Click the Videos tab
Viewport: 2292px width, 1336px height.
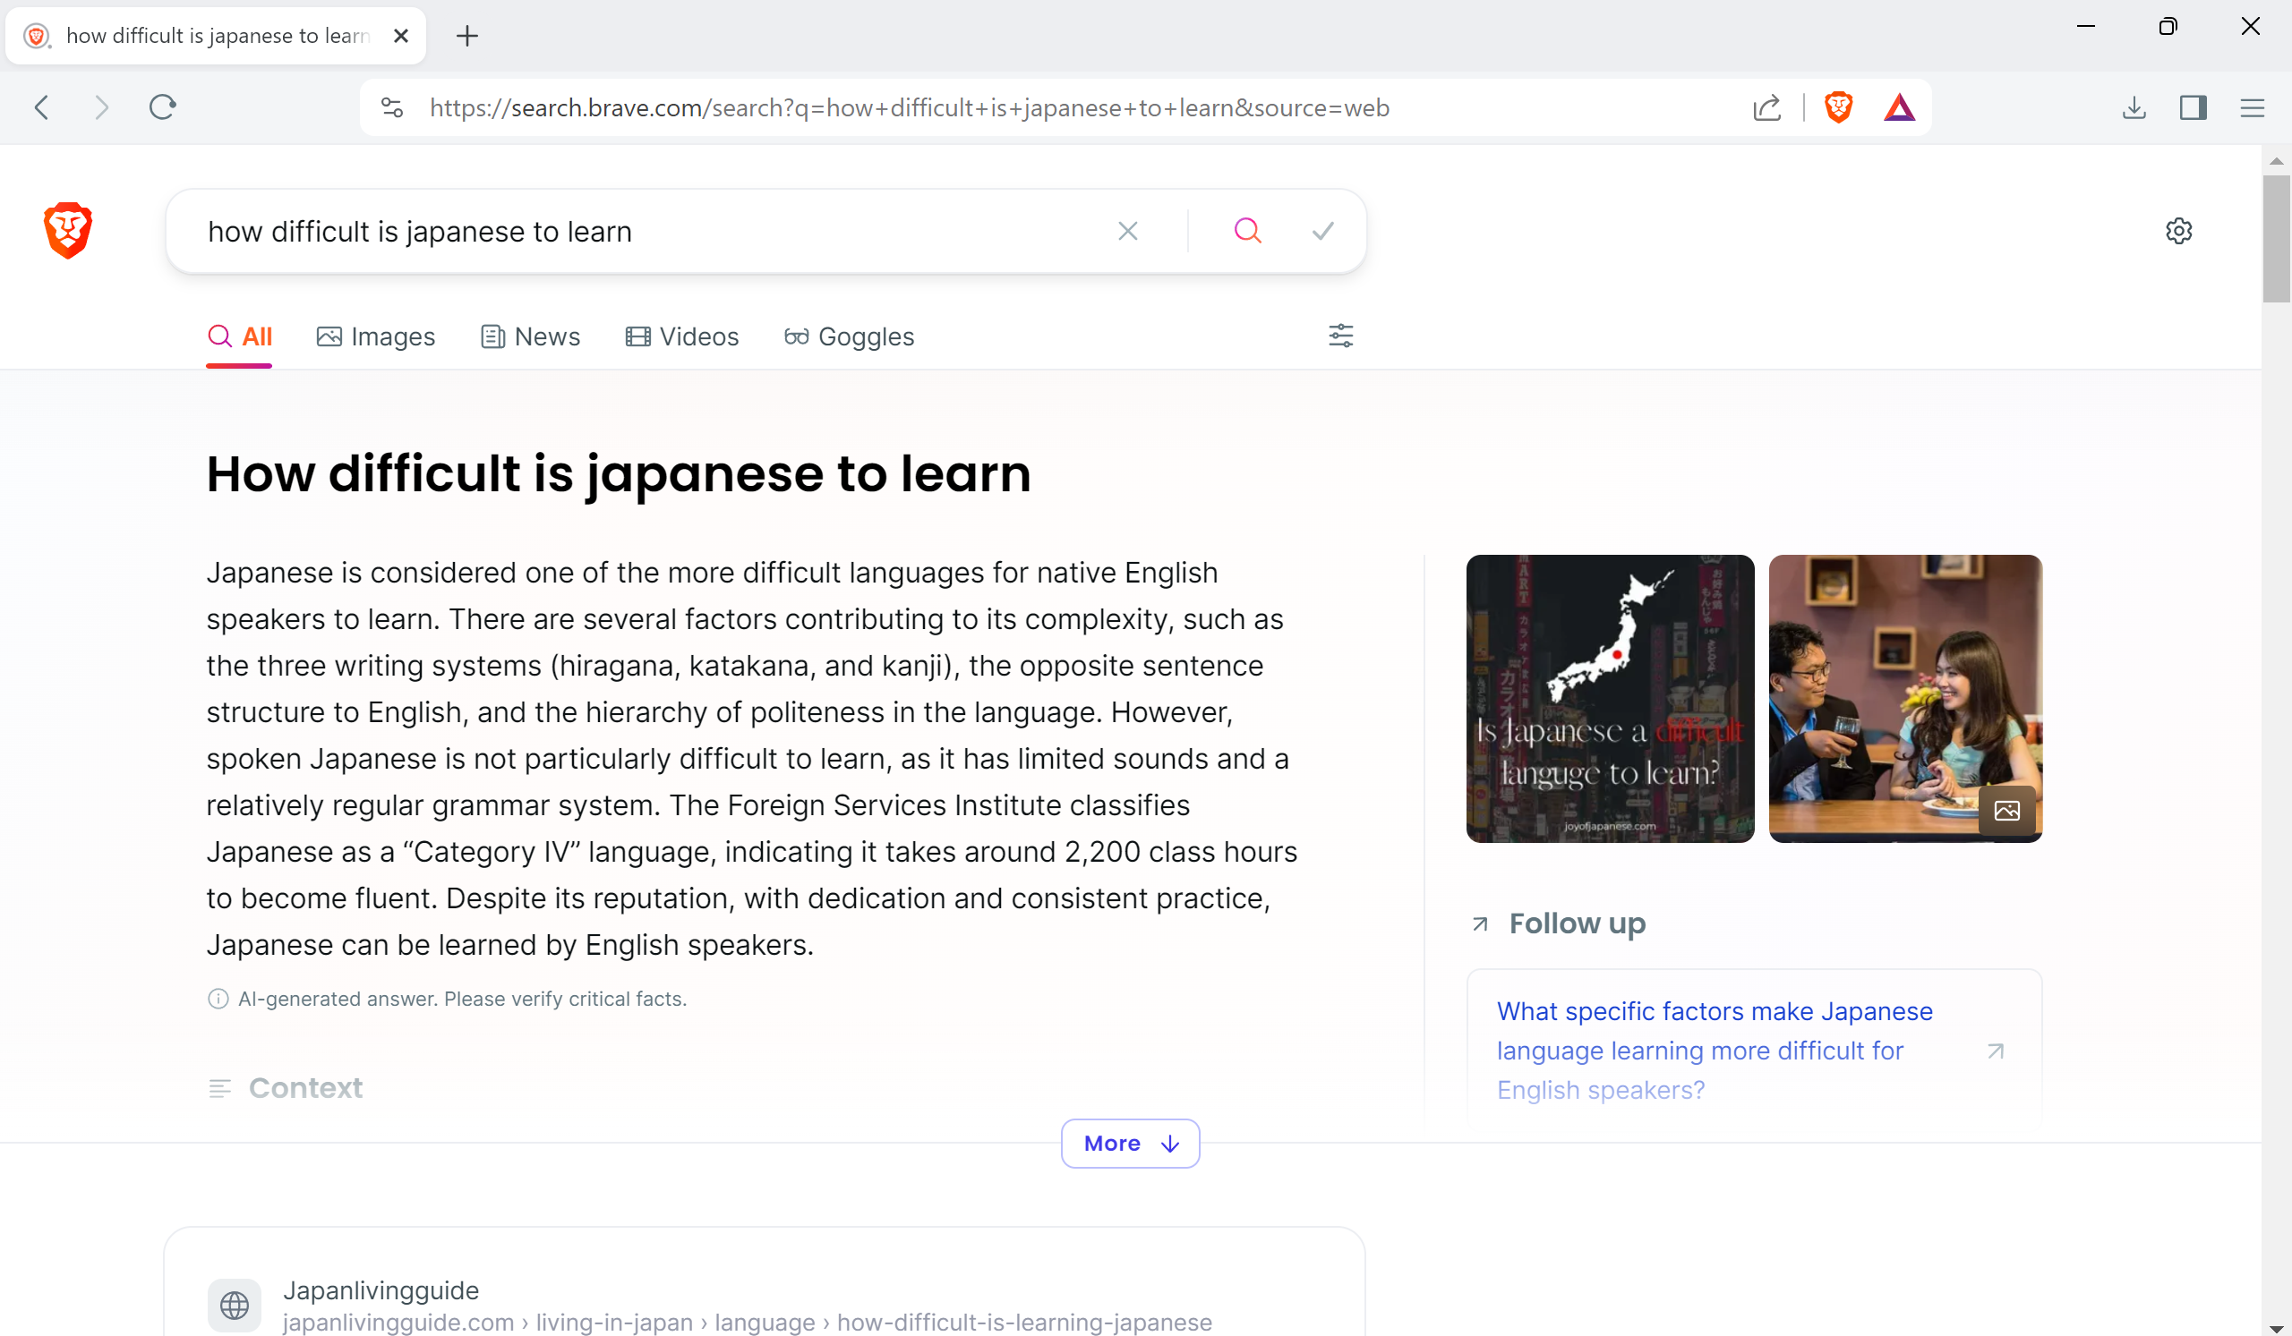pos(684,336)
